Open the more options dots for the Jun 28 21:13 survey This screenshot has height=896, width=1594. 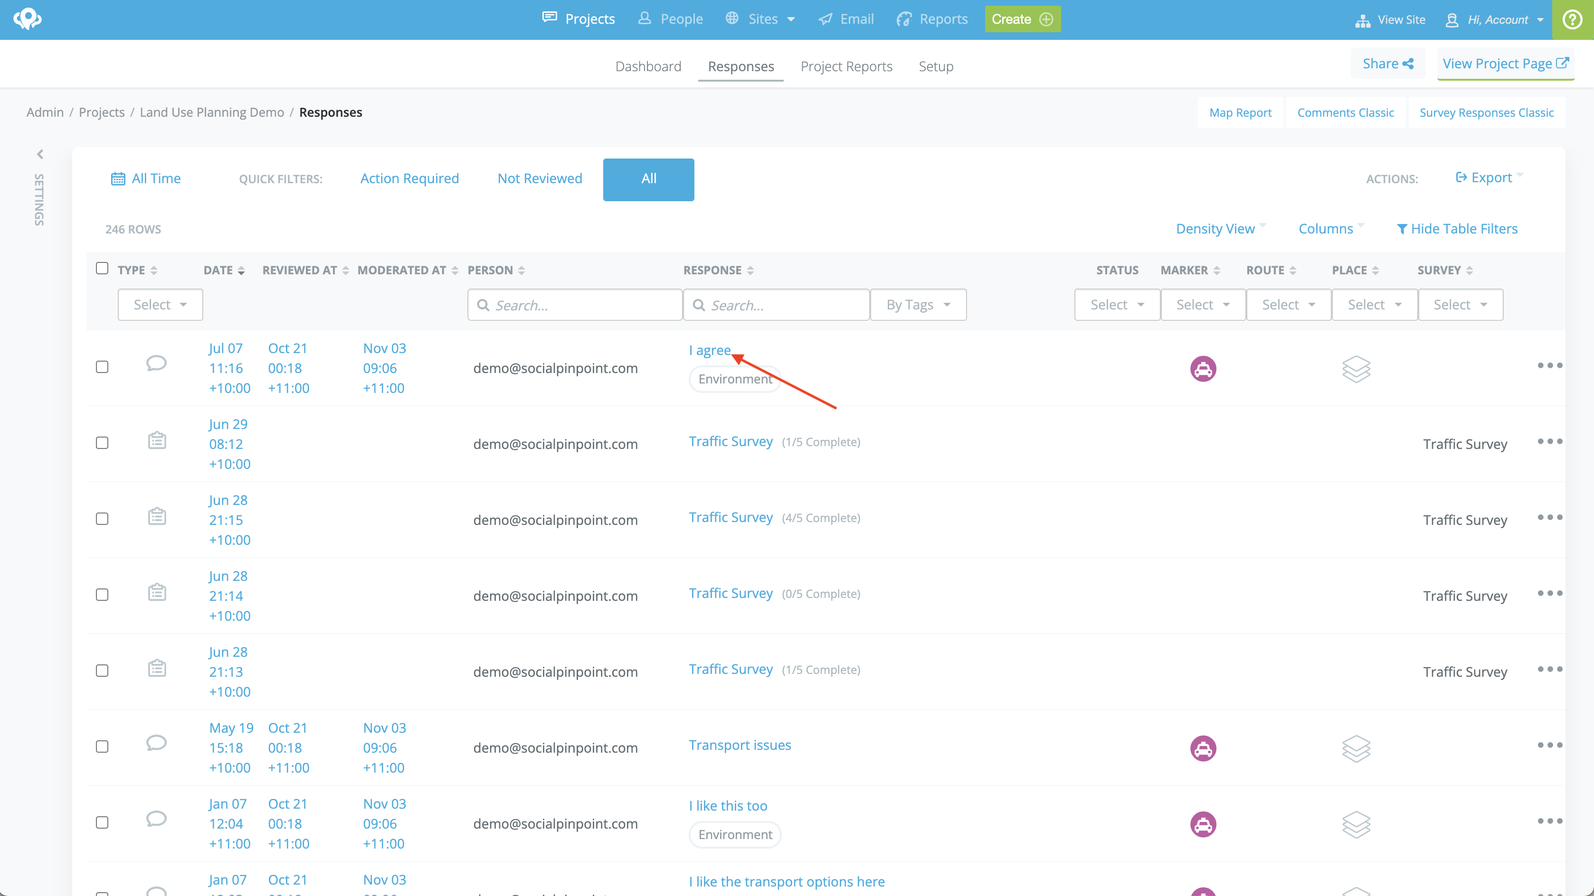coord(1549,669)
